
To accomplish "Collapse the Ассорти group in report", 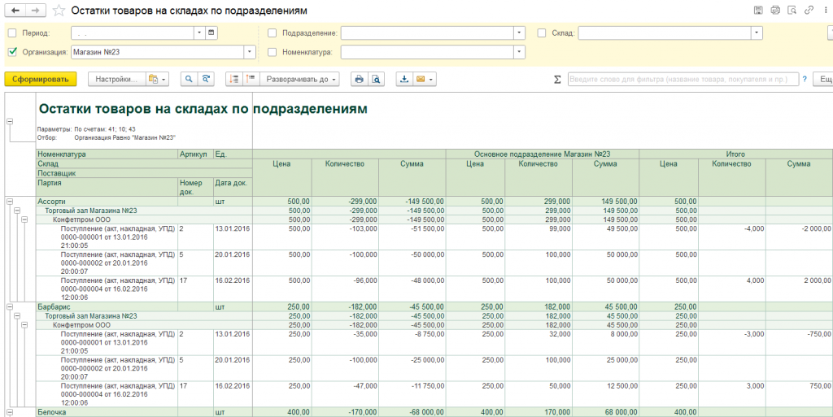I will 10,201.
